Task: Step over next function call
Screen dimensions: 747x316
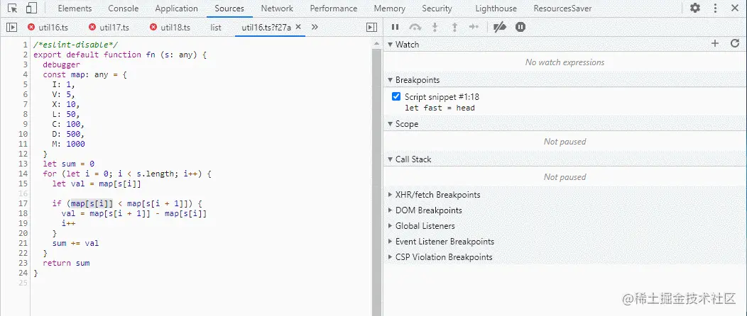Action: pos(415,27)
